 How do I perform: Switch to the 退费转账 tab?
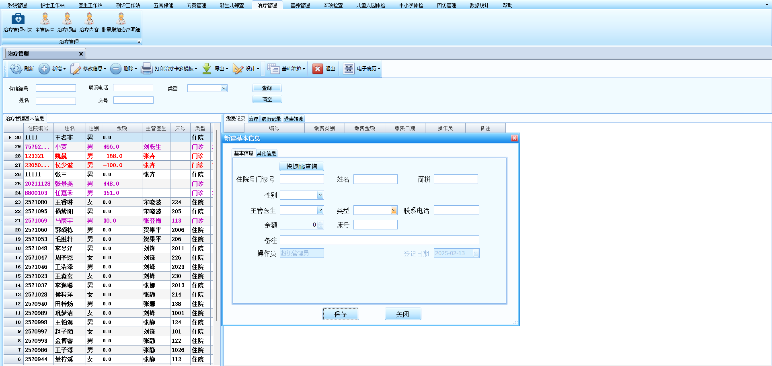[294, 119]
